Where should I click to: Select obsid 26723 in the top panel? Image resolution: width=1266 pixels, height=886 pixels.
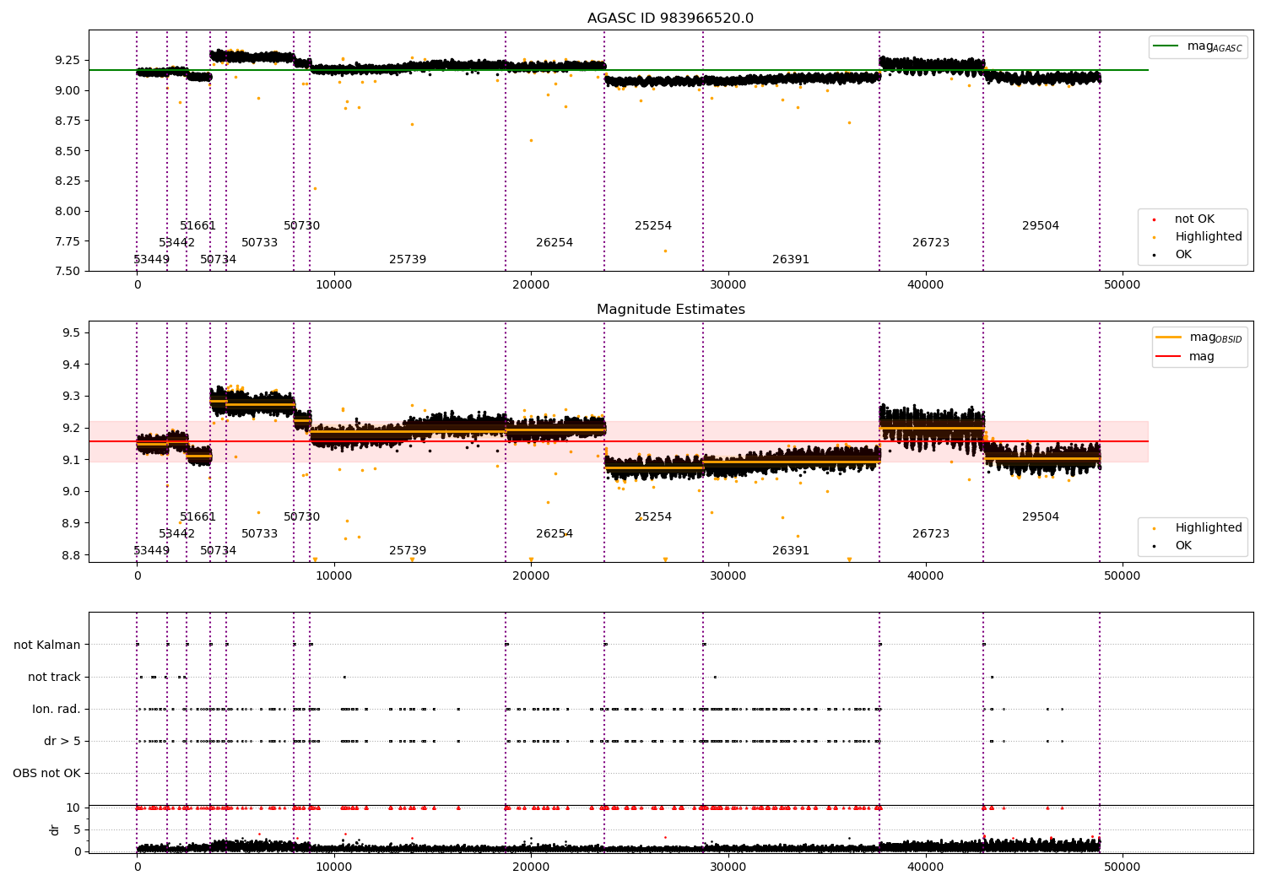pyautogui.click(x=931, y=243)
